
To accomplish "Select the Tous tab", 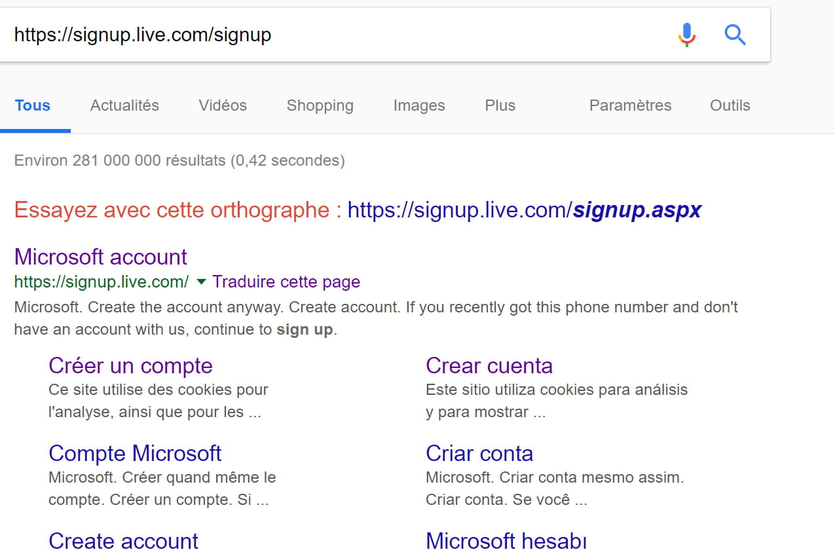I will [x=33, y=105].
